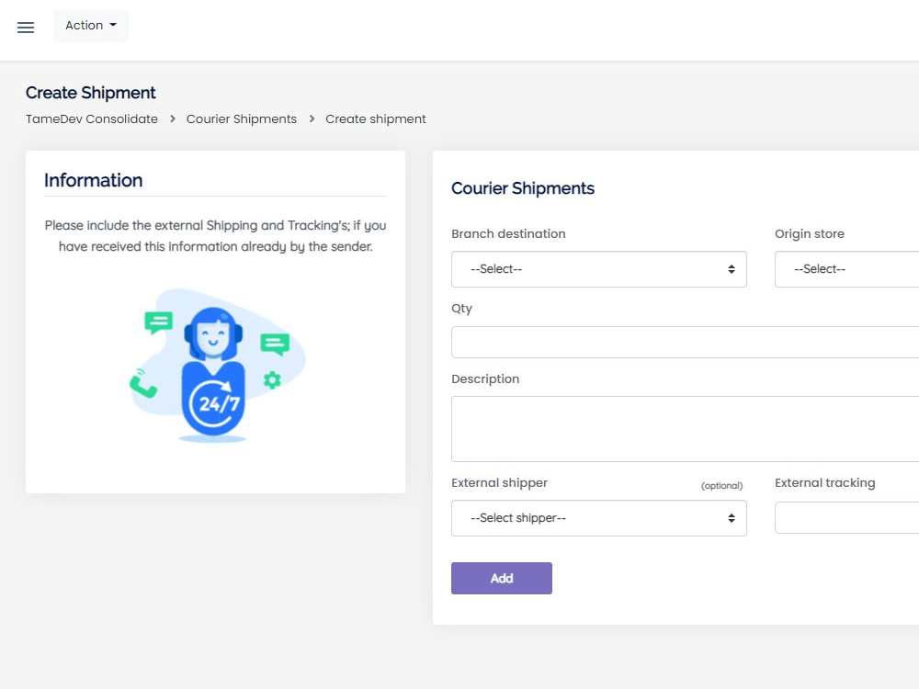
Task: Click the Origin store label
Action: coord(810,233)
